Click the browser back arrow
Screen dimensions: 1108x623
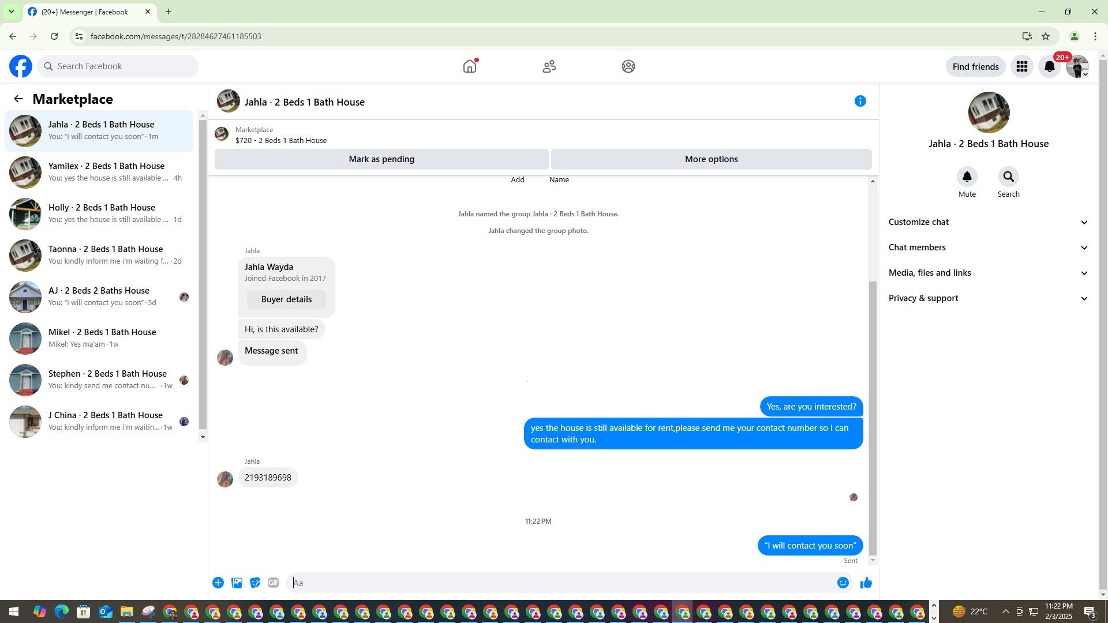tap(13, 36)
